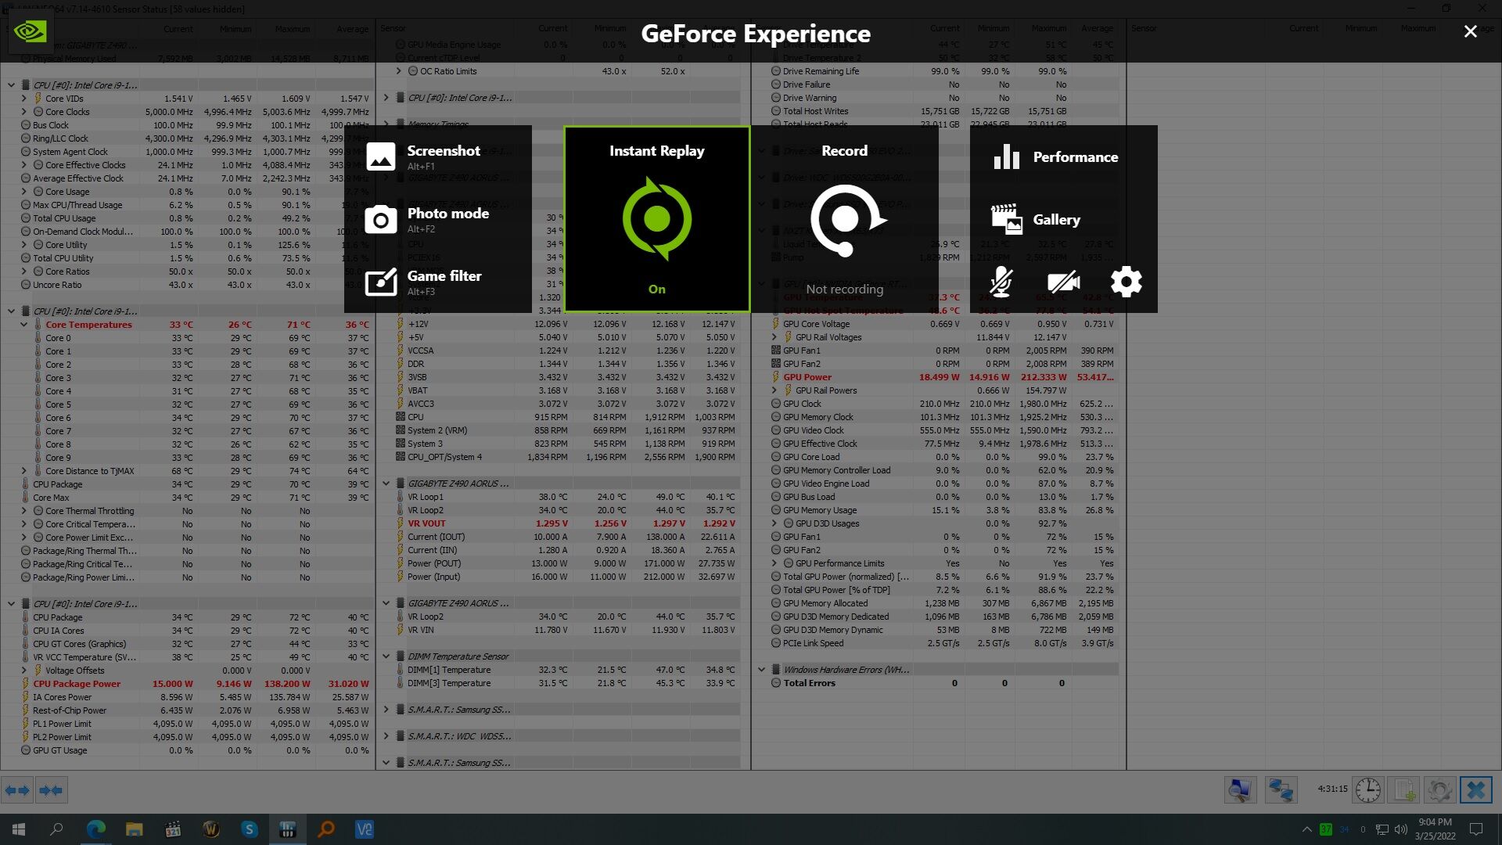Open File Explorer from the taskbar

coord(135,829)
